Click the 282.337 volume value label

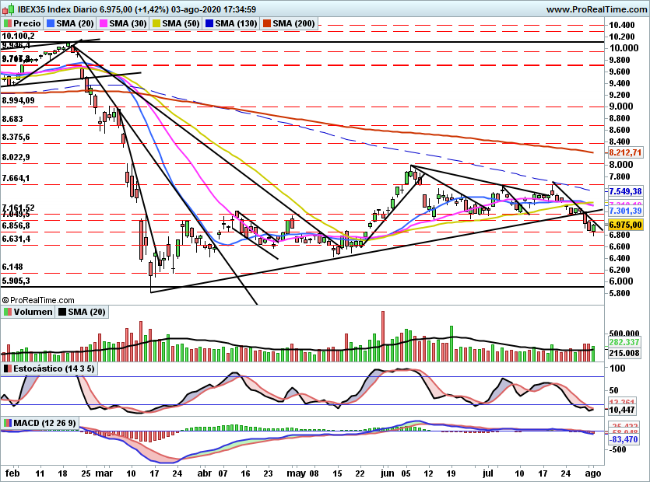pos(624,342)
